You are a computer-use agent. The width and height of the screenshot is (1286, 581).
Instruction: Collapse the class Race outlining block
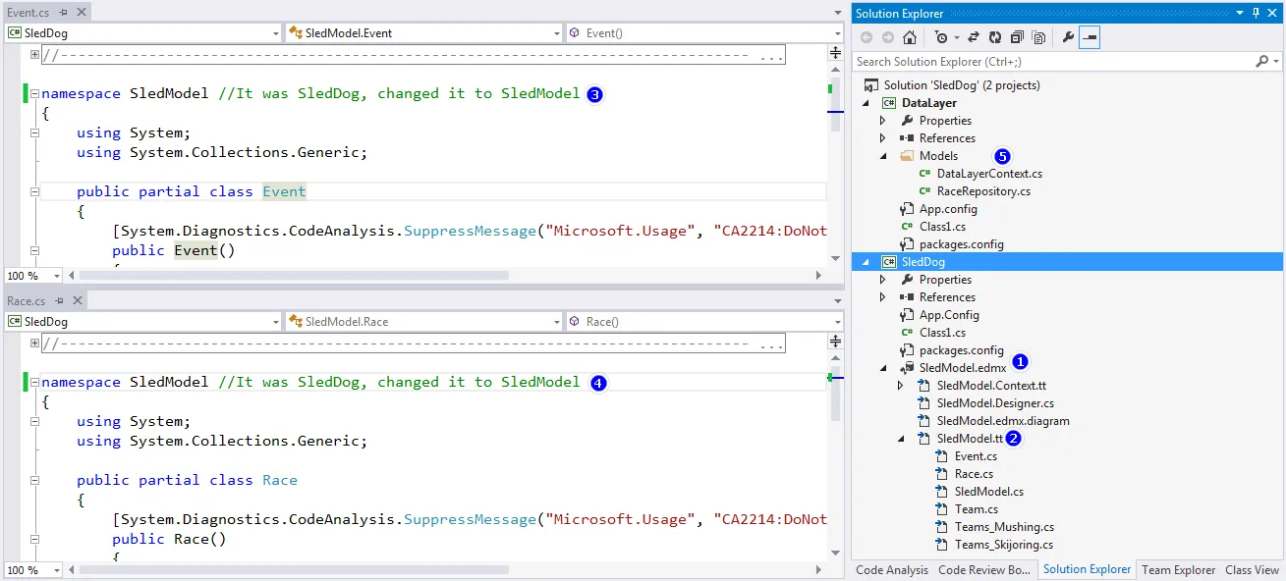click(x=34, y=481)
